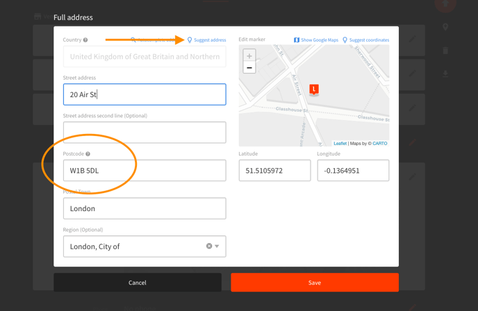Click the trash icon in background sidebar
The height and width of the screenshot is (311, 478).
point(445,51)
